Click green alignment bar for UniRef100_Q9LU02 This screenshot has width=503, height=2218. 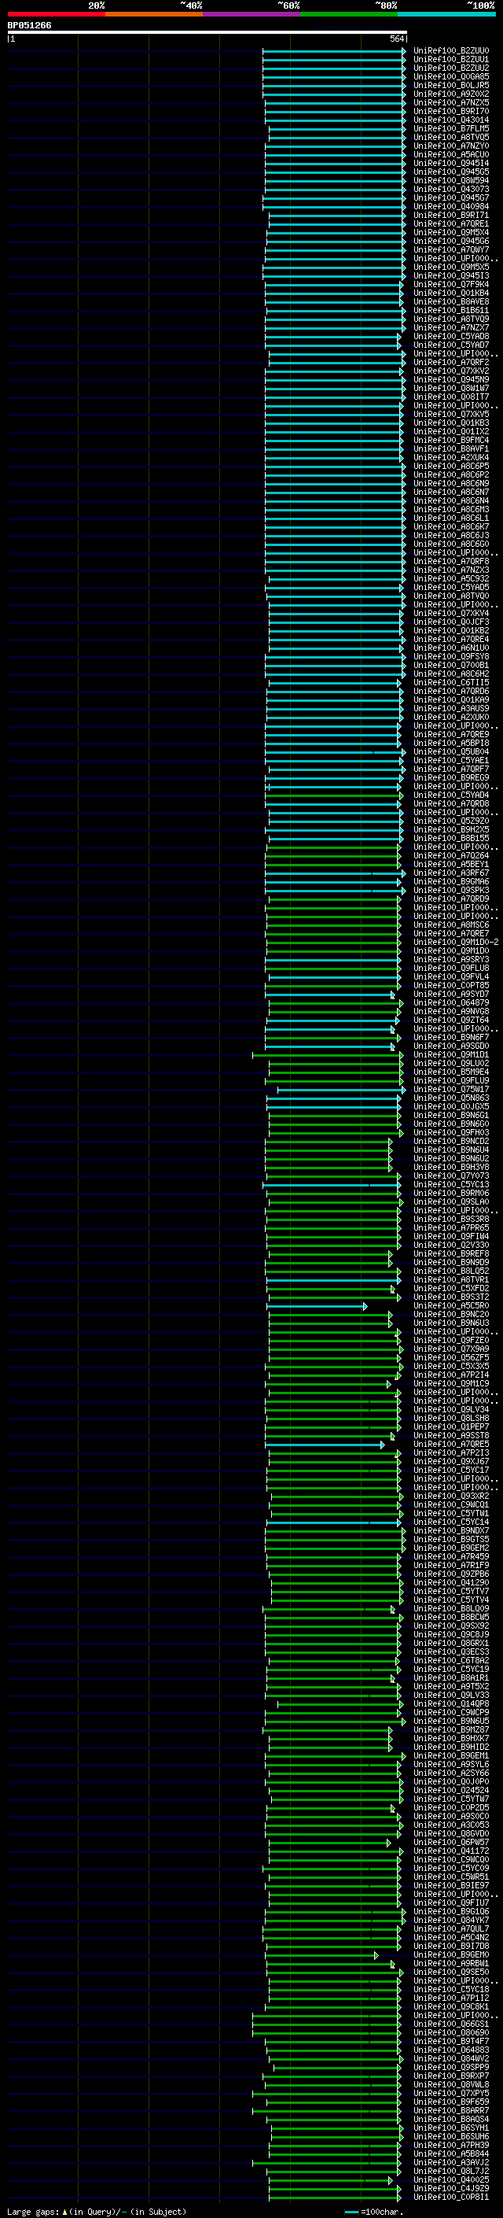click(336, 1064)
